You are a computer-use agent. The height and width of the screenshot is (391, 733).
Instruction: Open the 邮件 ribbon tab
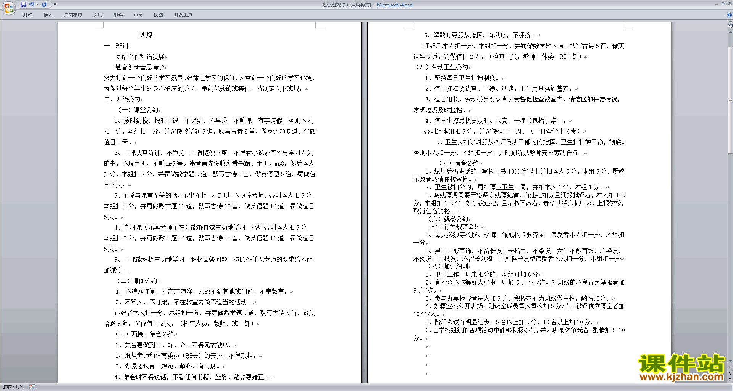[118, 15]
